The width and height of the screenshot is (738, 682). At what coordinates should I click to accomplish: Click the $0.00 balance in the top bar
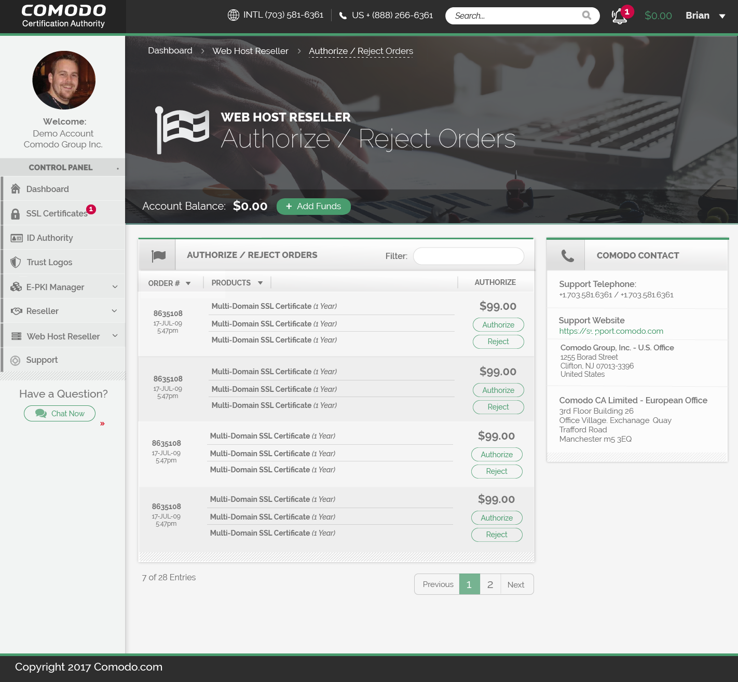[658, 16]
